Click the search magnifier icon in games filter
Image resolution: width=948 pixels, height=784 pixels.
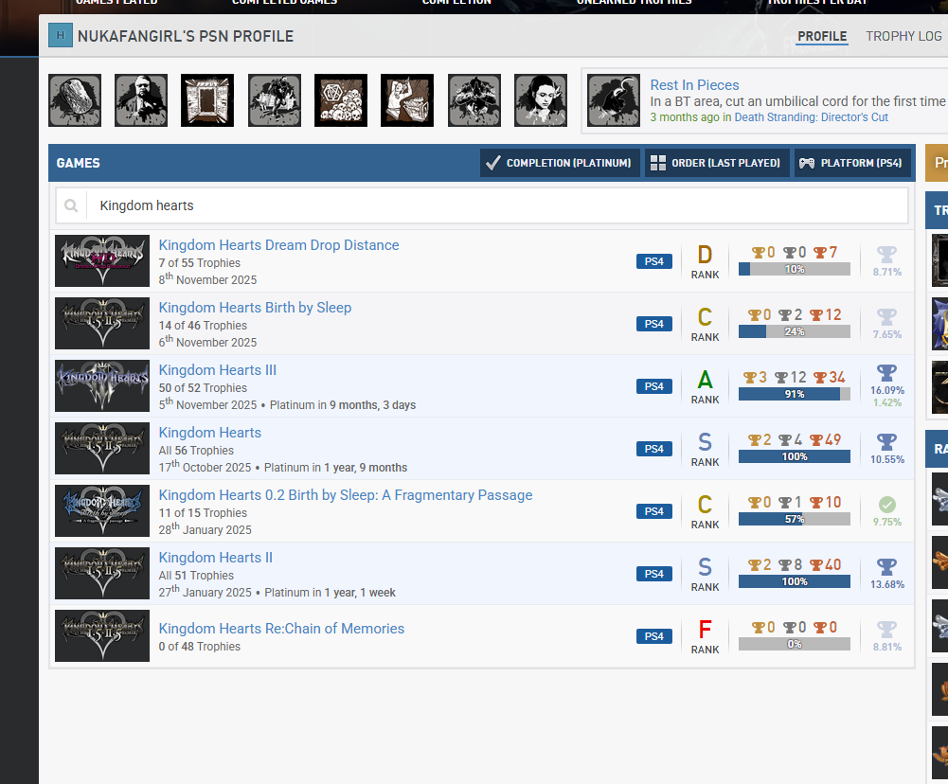71,205
